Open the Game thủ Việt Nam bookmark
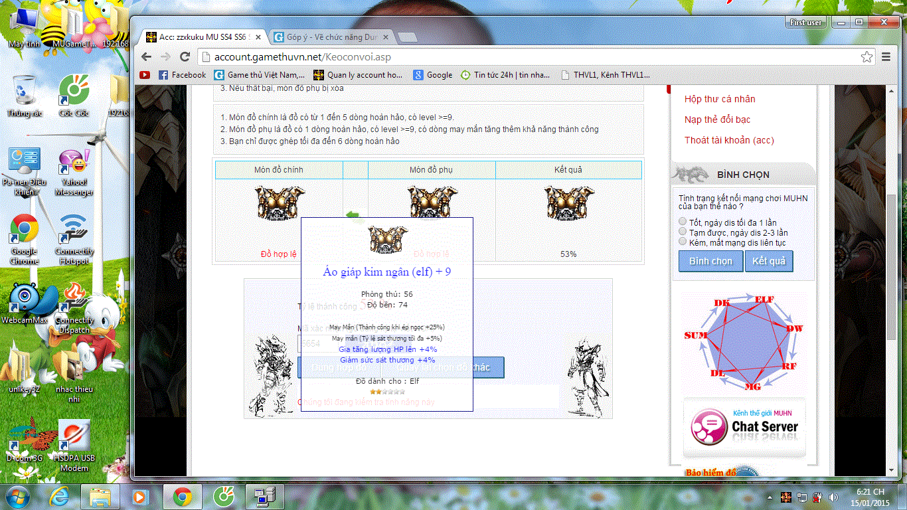The height and width of the screenshot is (510, 907). tap(260, 75)
